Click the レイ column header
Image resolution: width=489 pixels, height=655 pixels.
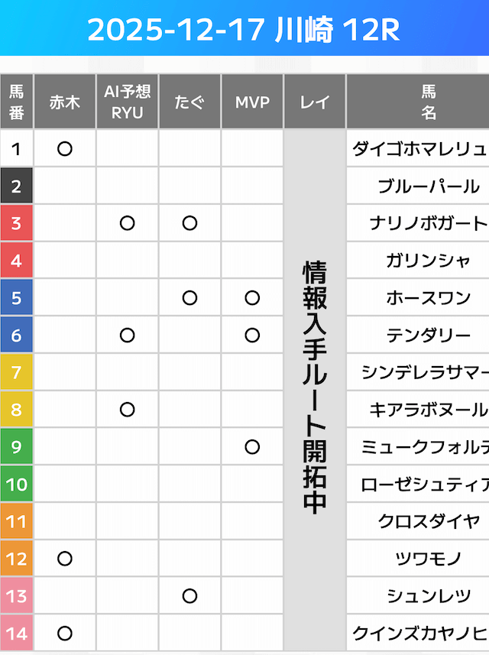(x=315, y=102)
